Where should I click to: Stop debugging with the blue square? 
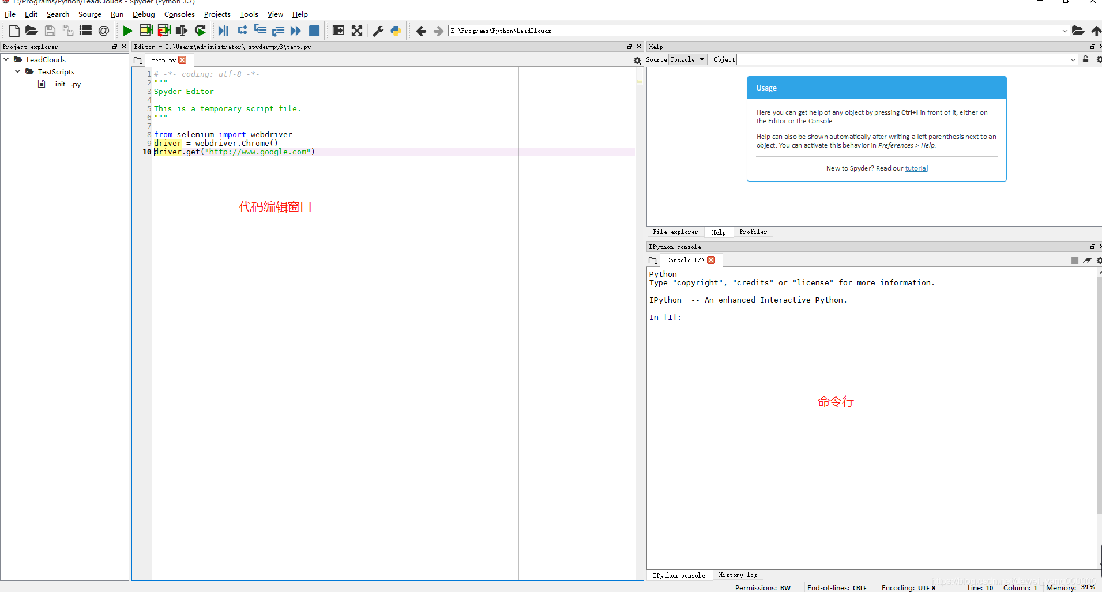coord(314,31)
